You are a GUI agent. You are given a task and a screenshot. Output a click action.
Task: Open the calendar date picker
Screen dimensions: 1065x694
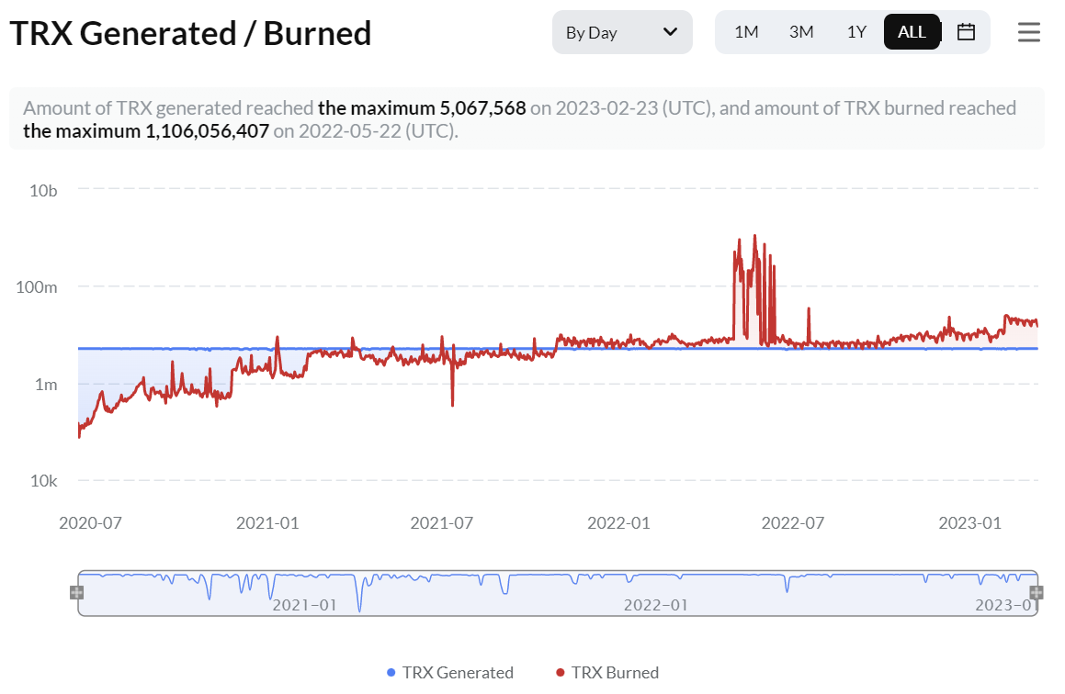coord(966,32)
